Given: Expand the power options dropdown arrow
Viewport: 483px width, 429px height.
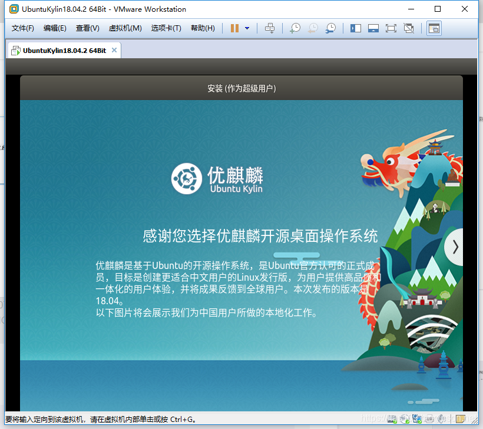Looking at the screenshot, I should coord(247,28).
